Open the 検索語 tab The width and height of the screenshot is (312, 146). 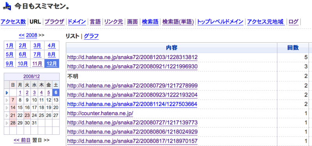150,22
